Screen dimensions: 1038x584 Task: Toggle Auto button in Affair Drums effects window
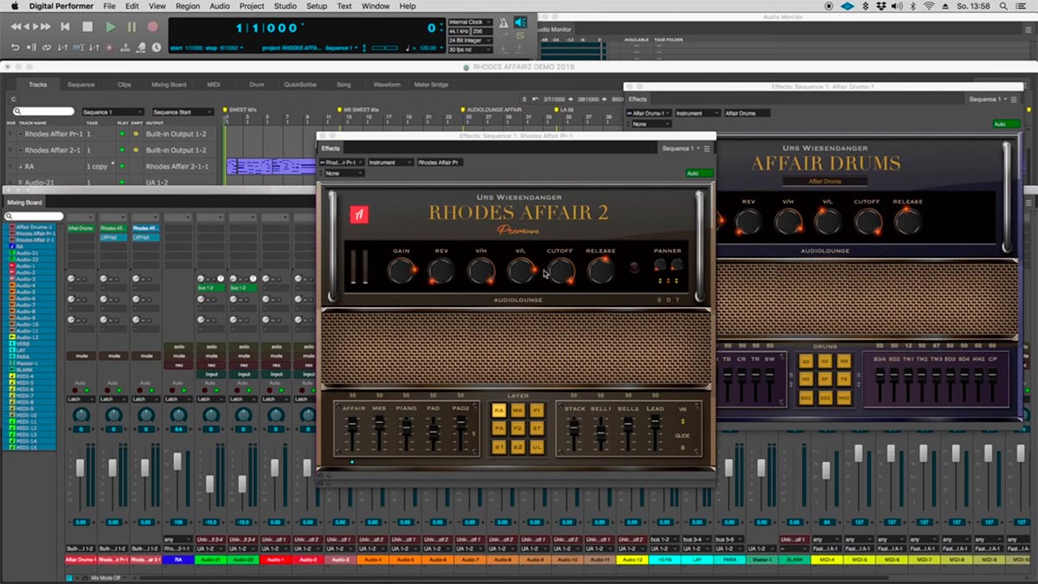tap(1006, 124)
